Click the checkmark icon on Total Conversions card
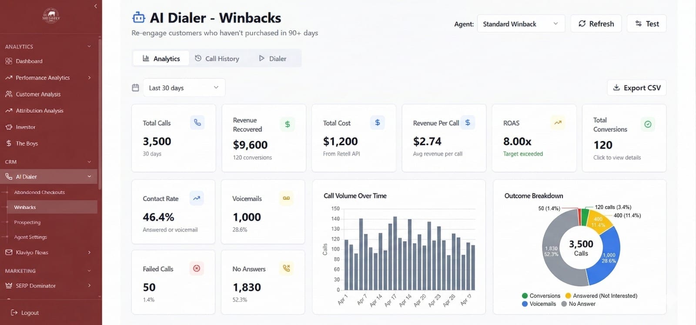The image size is (696, 325). pos(647,124)
